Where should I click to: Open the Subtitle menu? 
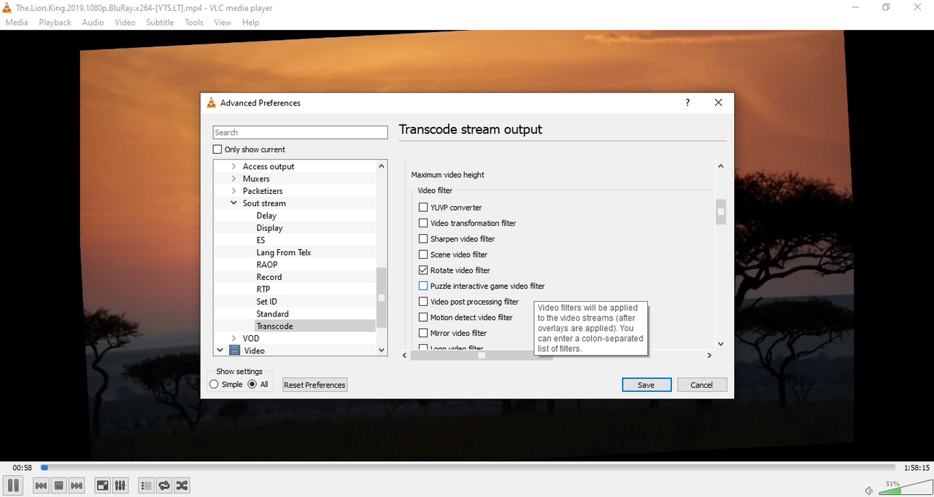click(160, 22)
